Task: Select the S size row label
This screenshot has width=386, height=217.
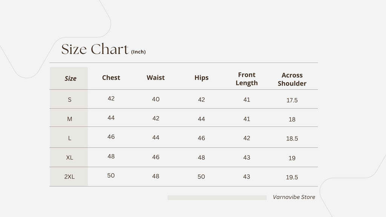Action: click(70, 99)
